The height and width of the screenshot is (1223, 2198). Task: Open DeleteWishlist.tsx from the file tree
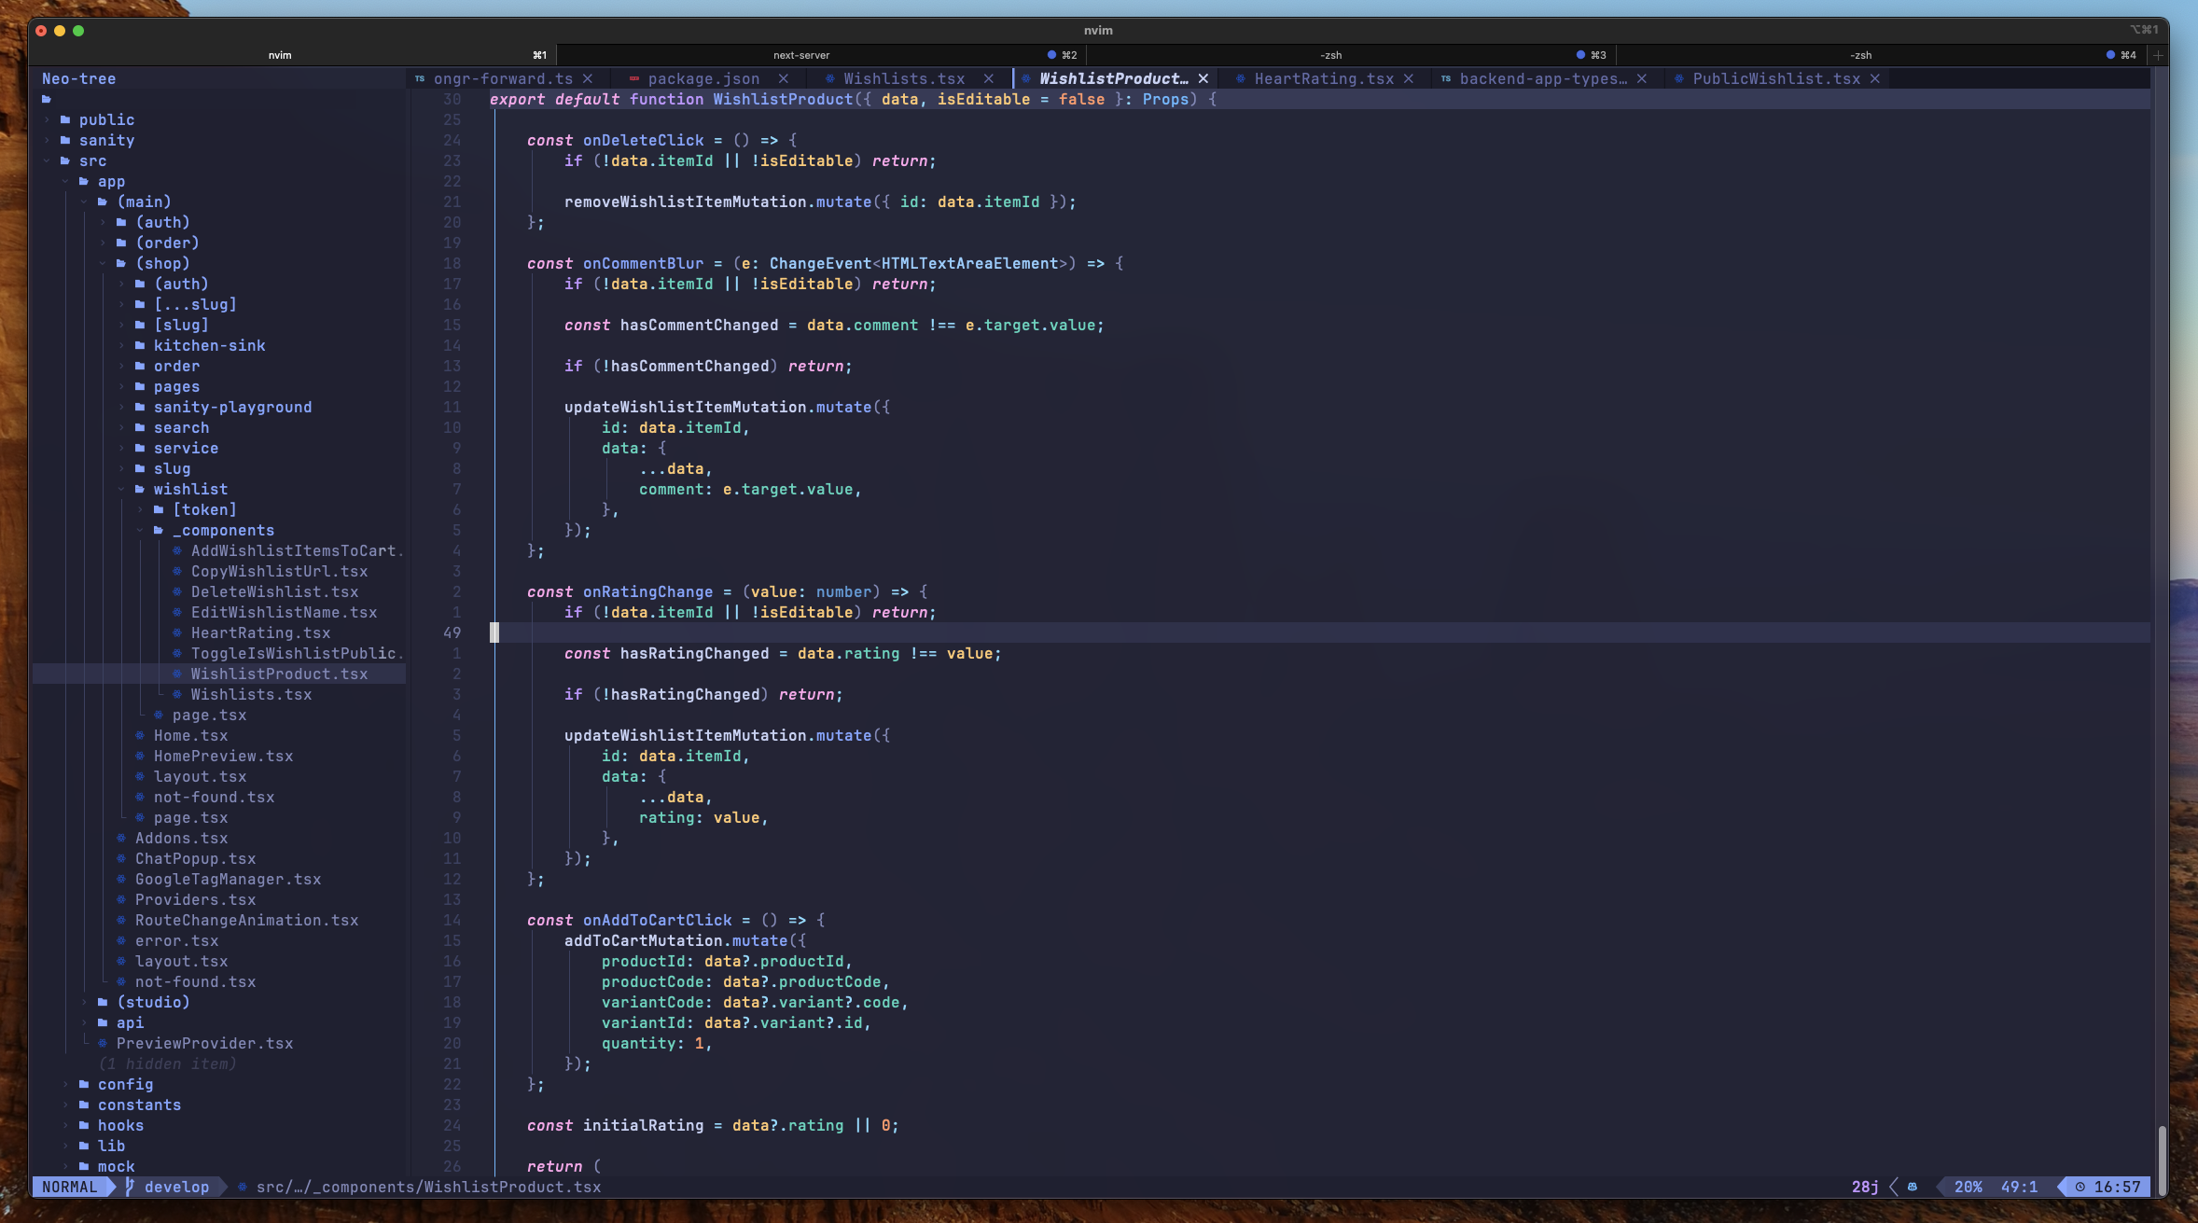[x=274, y=591]
